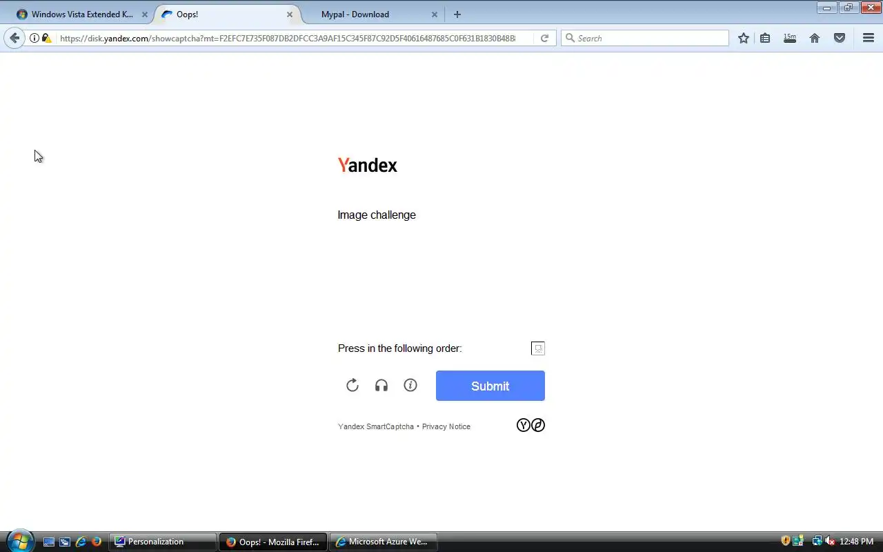The image size is (883, 552).
Task: Click muted volume tray icon
Action: pyautogui.click(x=830, y=541)
